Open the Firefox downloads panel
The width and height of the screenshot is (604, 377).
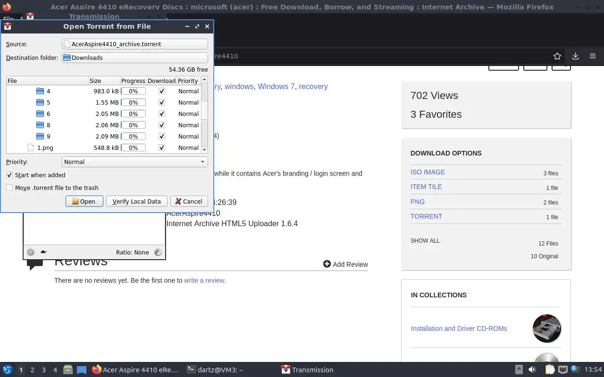click(x=575, y=56)
